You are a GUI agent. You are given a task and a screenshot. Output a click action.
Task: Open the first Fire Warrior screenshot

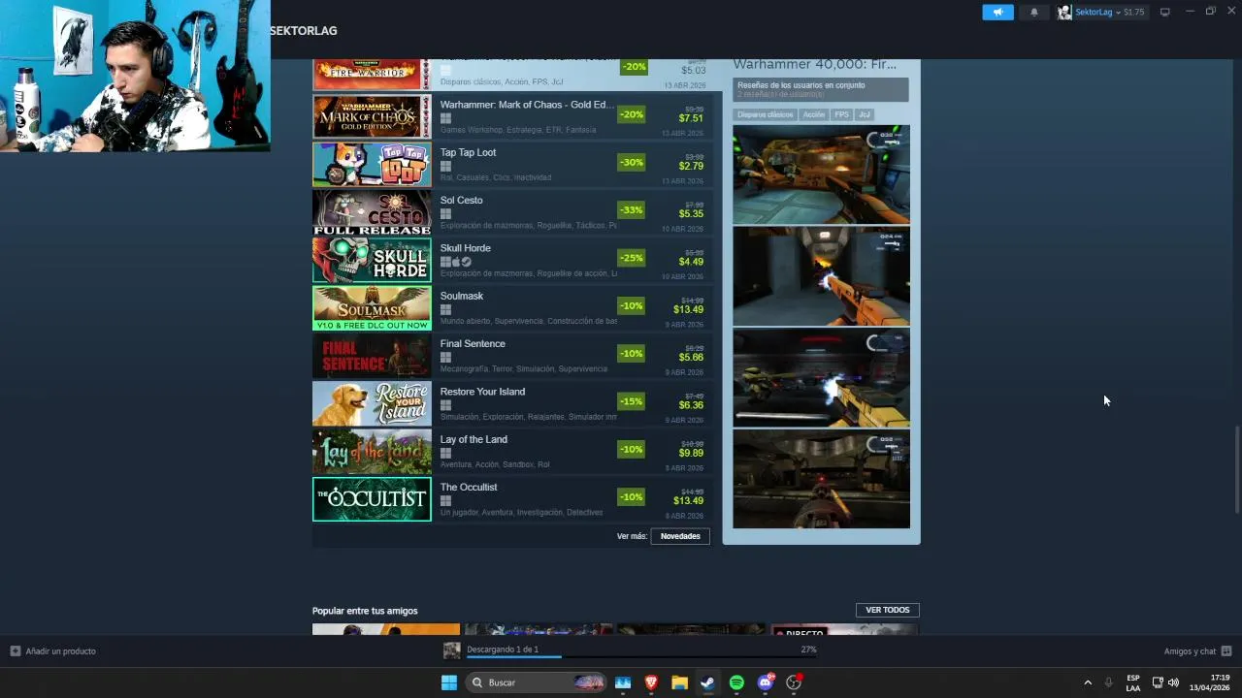[821, 174]
